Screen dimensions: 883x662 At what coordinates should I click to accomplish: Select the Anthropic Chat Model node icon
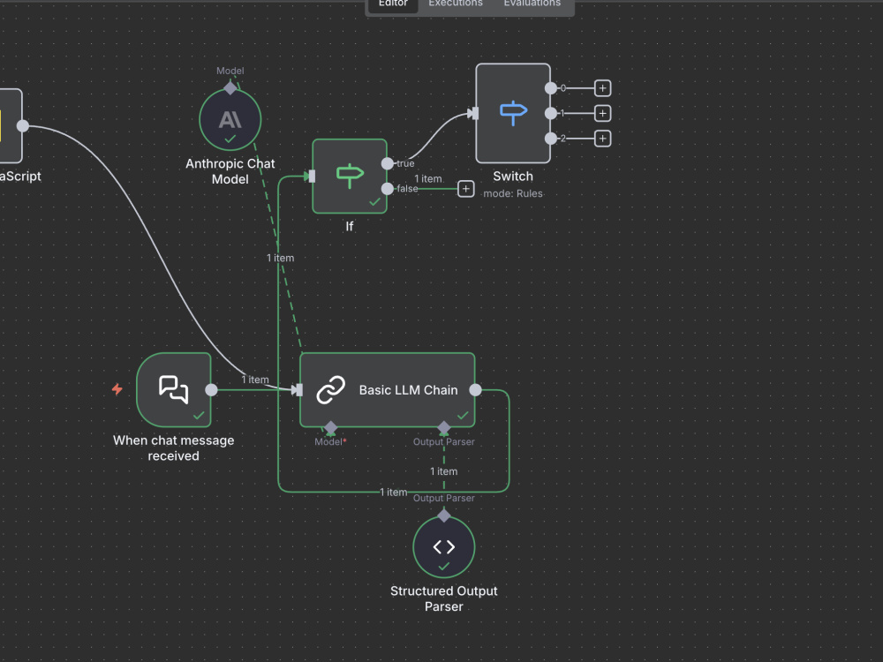point(230,120)
